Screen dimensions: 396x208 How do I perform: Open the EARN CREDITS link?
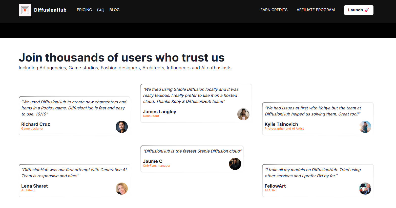tap(274, 10)
